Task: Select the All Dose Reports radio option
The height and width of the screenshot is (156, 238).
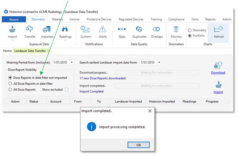Action: pos(10,90)
